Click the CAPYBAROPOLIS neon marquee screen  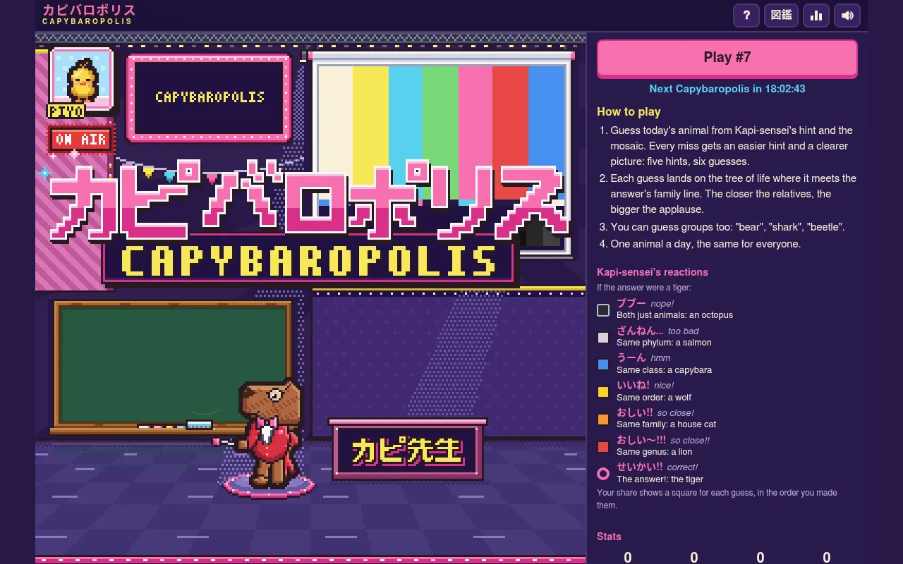[x=209, y=97]
